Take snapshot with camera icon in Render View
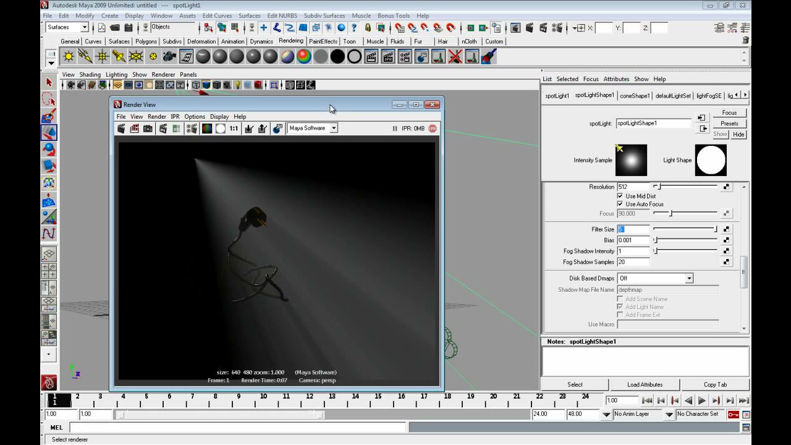 pos(148,129)
